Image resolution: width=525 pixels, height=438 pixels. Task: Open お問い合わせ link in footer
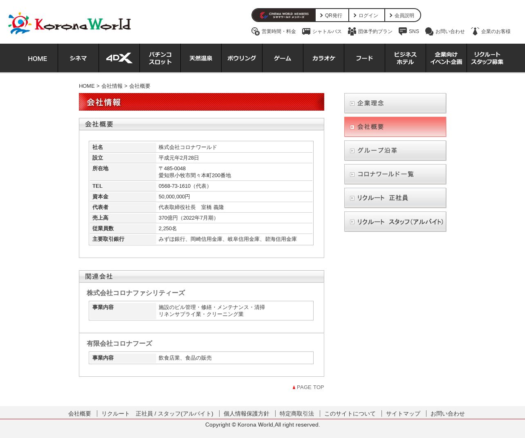[x=448, y=414]
